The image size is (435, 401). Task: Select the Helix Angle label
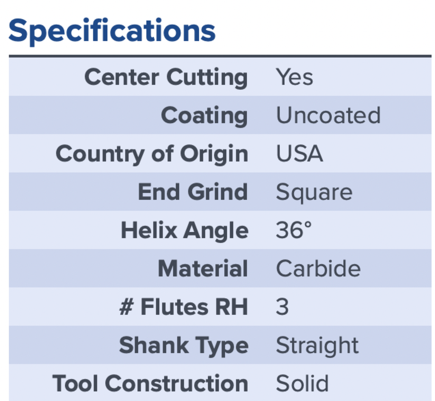[x=184, y=231]
